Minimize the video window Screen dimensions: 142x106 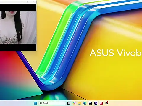(22, 2)
